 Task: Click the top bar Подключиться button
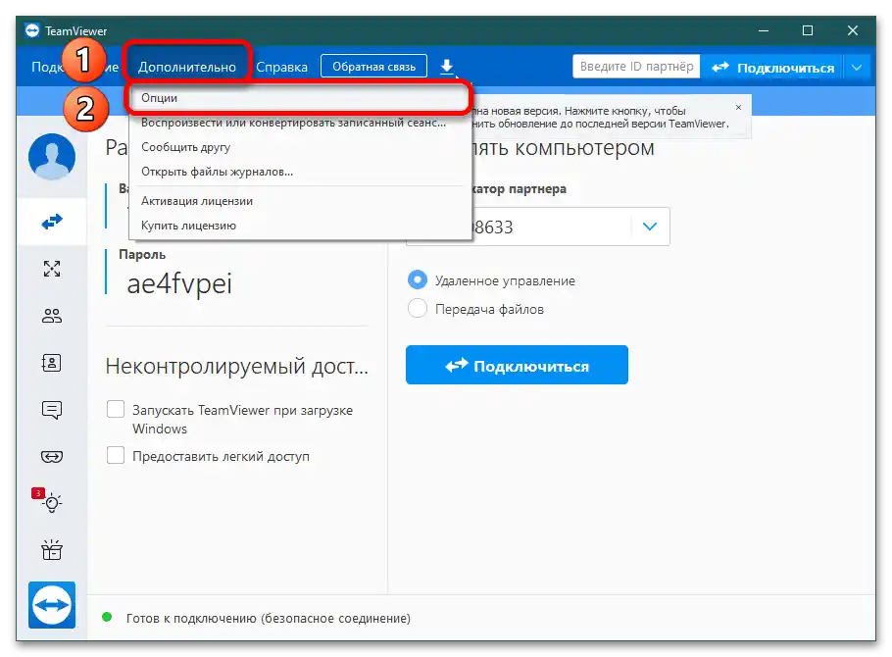pos(772,68)
